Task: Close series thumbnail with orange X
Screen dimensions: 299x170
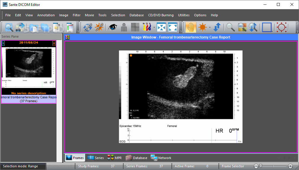Action: tap(54, 43)
